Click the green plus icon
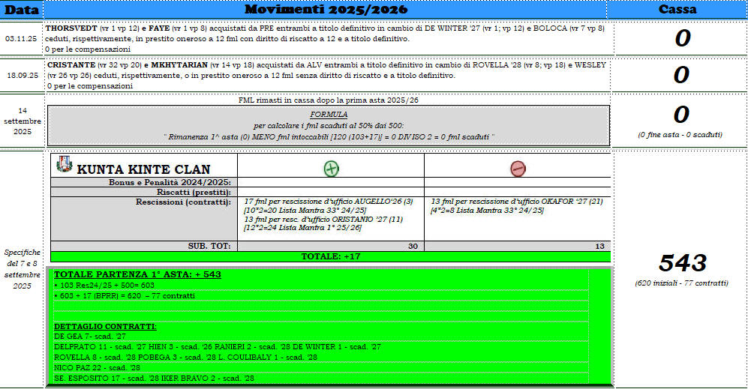Screen dimensions: 748x389 (331, 169)
